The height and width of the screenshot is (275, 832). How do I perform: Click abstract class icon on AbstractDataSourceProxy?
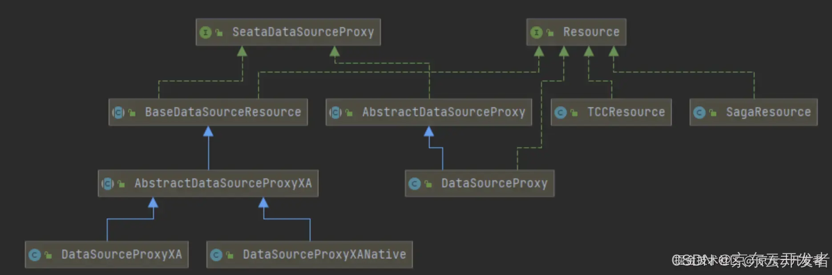point(335,113)
